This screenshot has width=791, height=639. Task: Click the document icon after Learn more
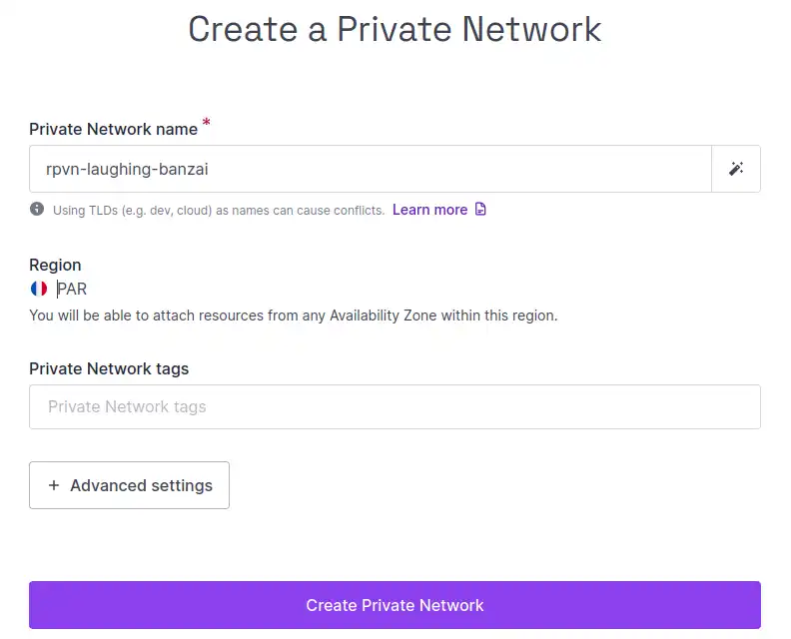480,209
